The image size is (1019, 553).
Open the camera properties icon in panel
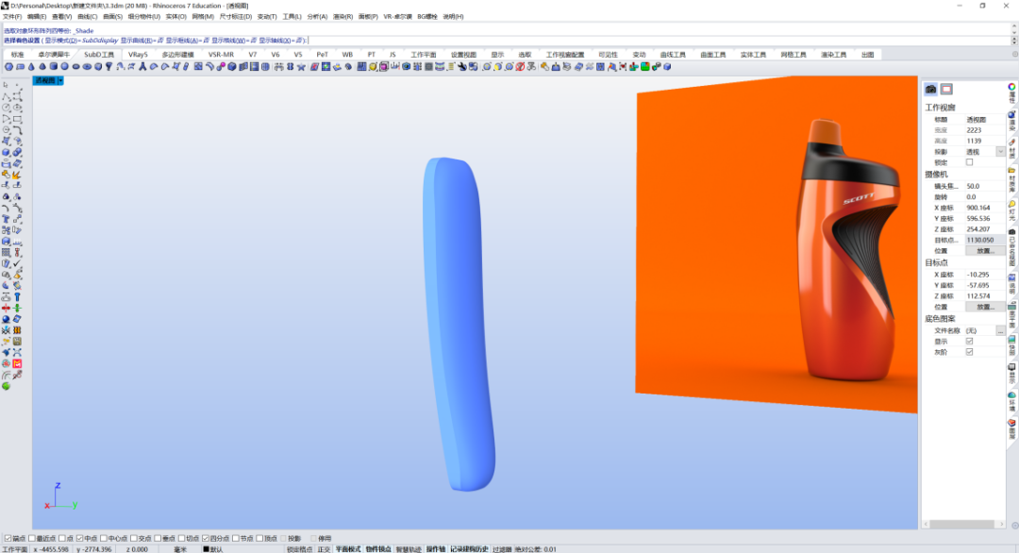point(930,89)
